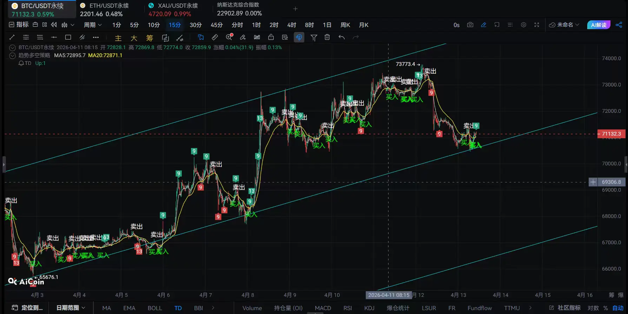Undo the last drawing action
Image resolution: width=628 pixels, height=314 pixels.
pyautogui.click(x=342, y=37)
